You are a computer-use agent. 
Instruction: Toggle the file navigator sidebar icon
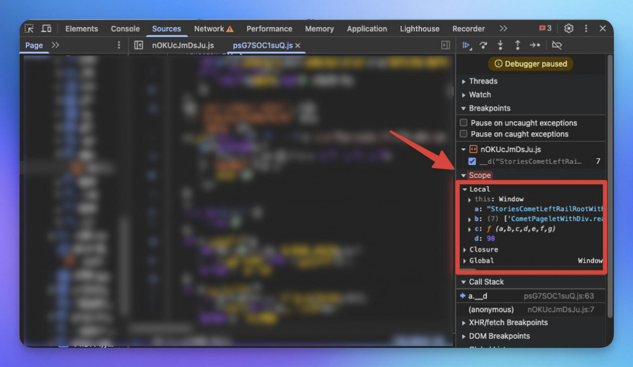point(138,45)
